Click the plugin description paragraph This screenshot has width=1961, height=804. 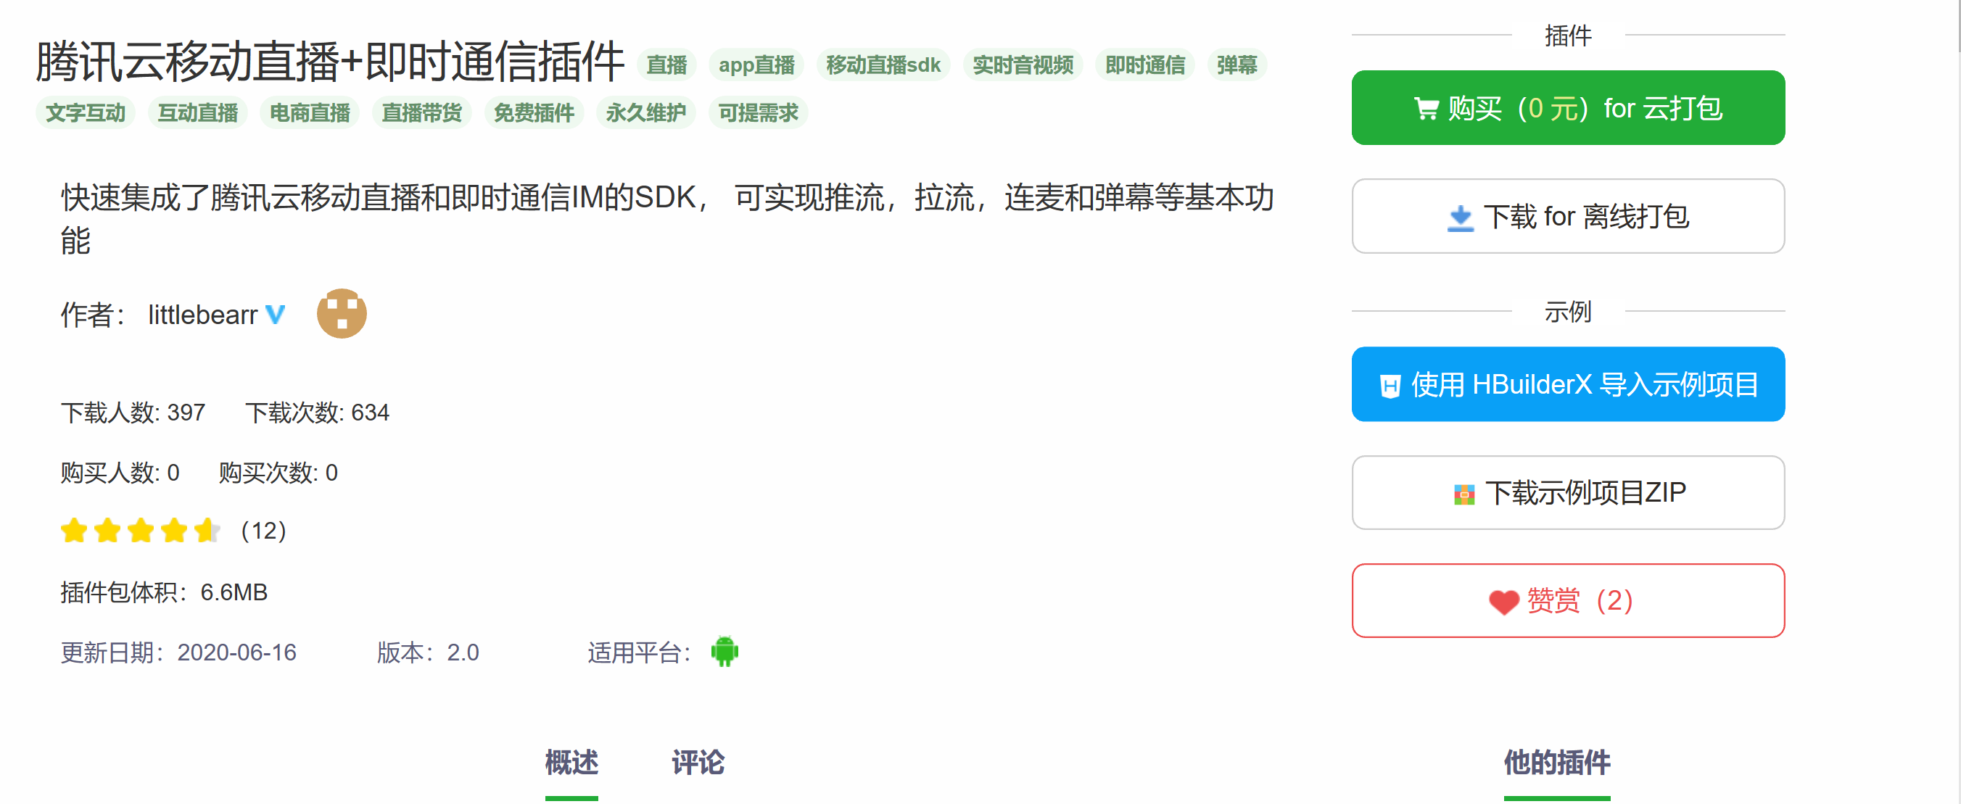pos(667,219)
